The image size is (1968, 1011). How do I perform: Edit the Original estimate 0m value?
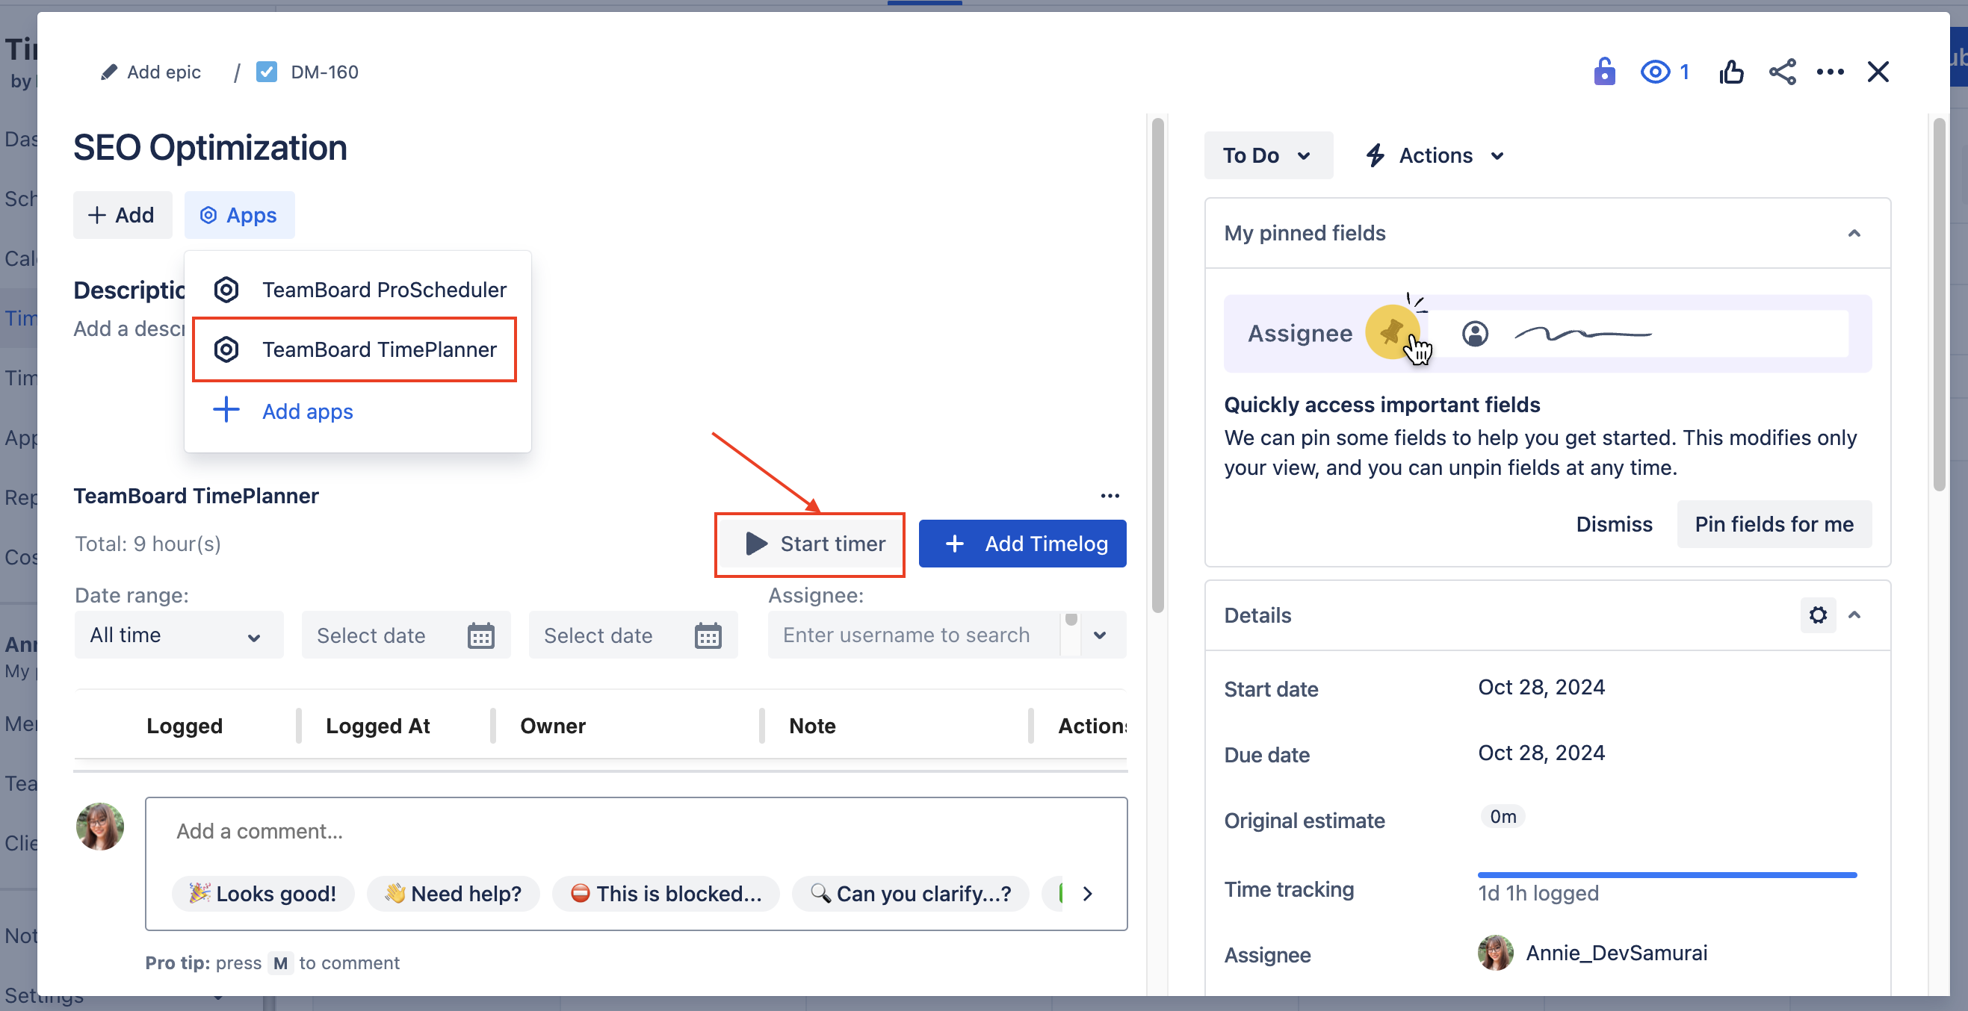(1503, 816)
